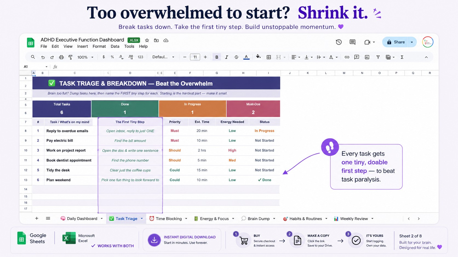Click the text color underlined A

coord(246,57)
